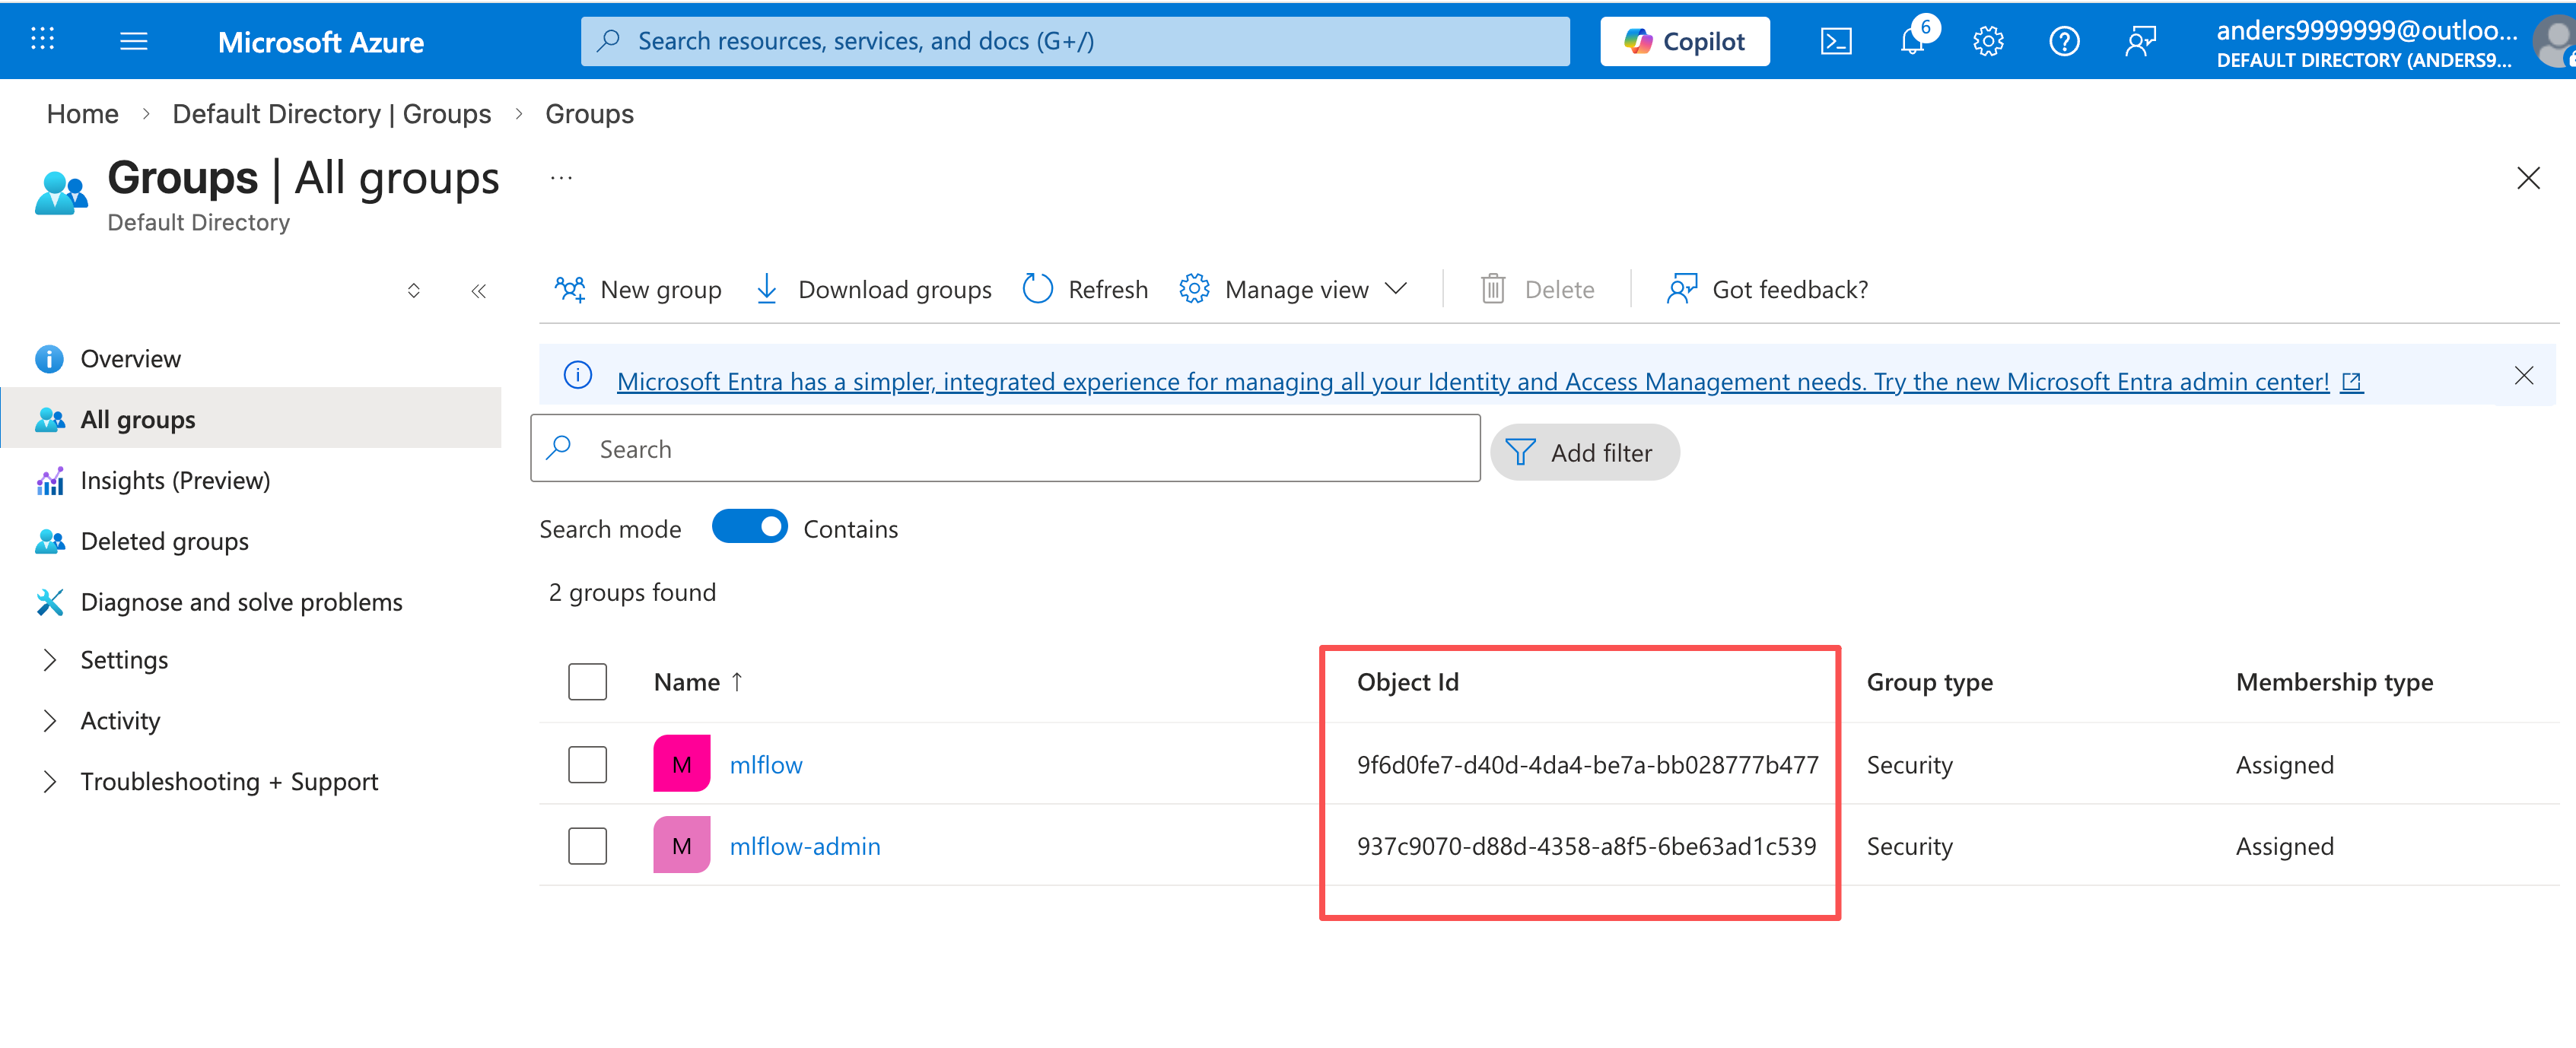
Task: Toggle search mode to Contains off
Action: click(749, 527)
